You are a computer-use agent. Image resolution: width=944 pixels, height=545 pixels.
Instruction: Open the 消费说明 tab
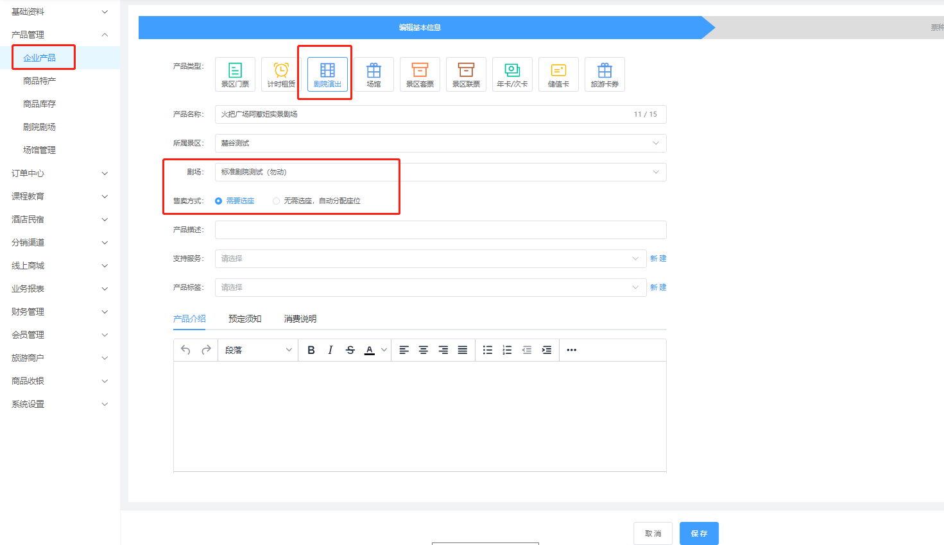pyautogui.click(x=300, y=319)
